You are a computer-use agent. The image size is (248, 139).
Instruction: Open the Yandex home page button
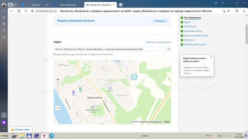point(19,11)
